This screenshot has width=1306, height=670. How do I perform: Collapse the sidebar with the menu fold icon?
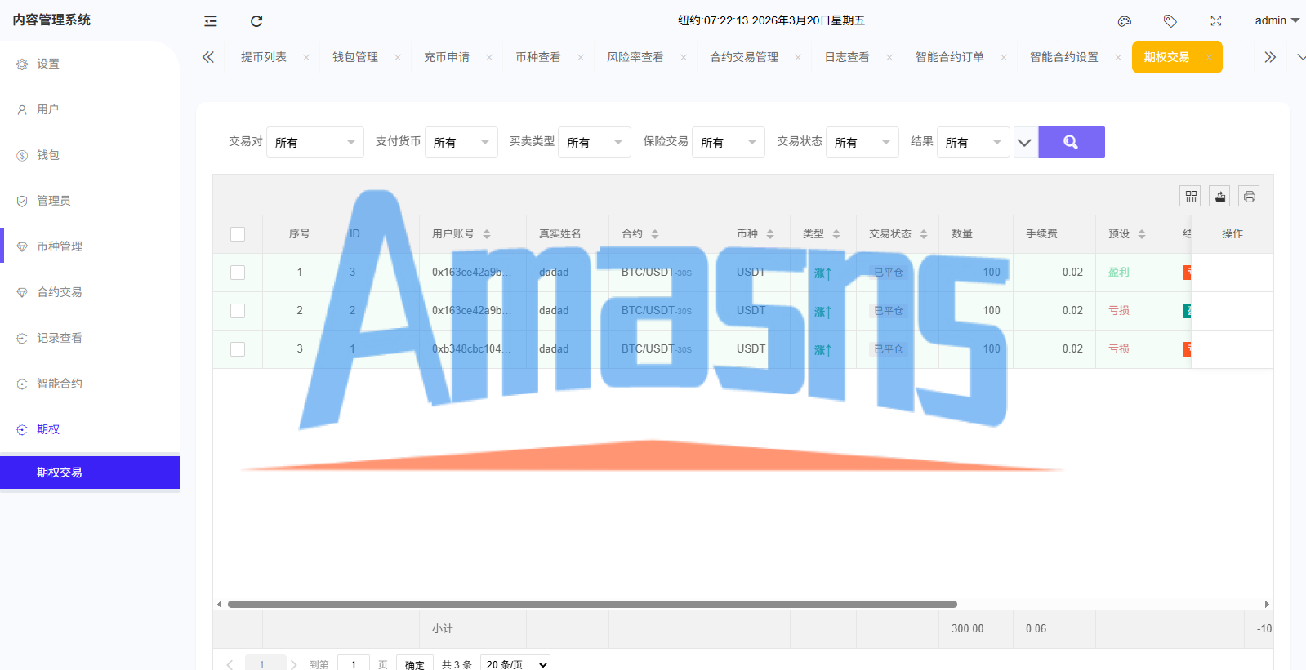tap(211, 21)
